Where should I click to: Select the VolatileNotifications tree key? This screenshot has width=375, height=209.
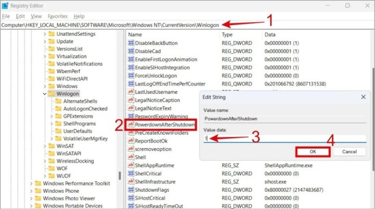pos(79,64)
